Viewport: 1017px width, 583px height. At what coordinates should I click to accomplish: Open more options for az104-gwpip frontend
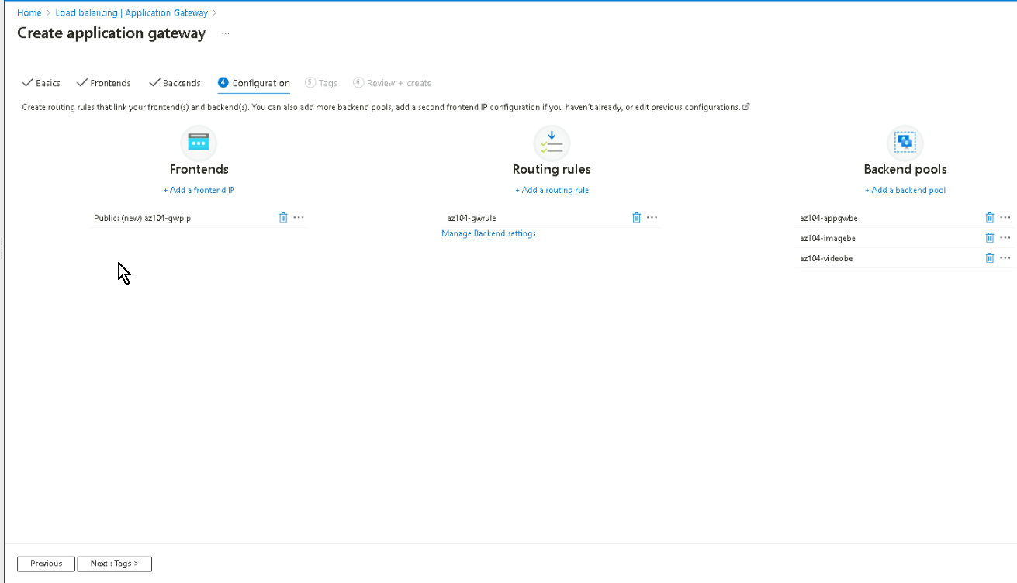(x=299, y=218)
